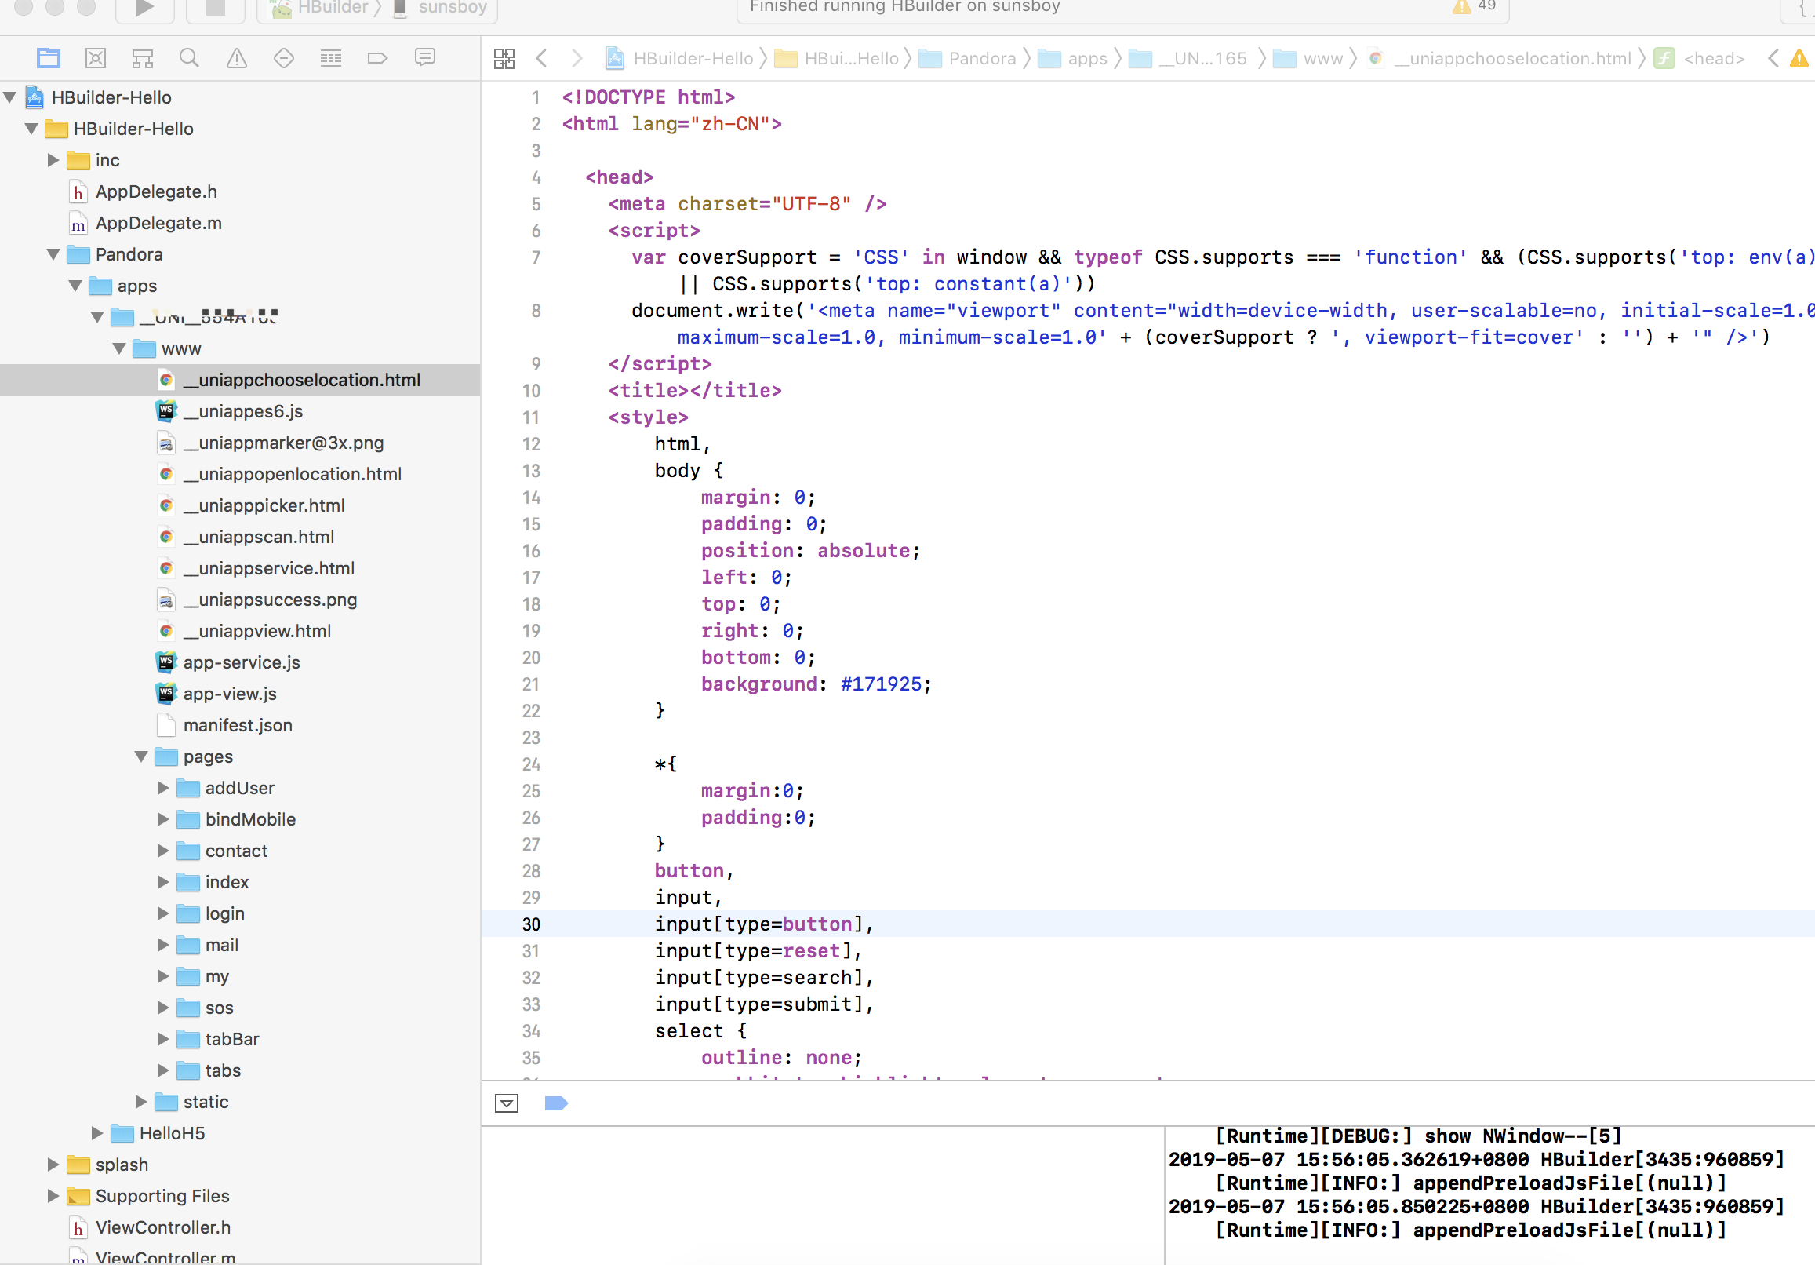
Task: Open ViewController.h file
Action: (163, 1228)
